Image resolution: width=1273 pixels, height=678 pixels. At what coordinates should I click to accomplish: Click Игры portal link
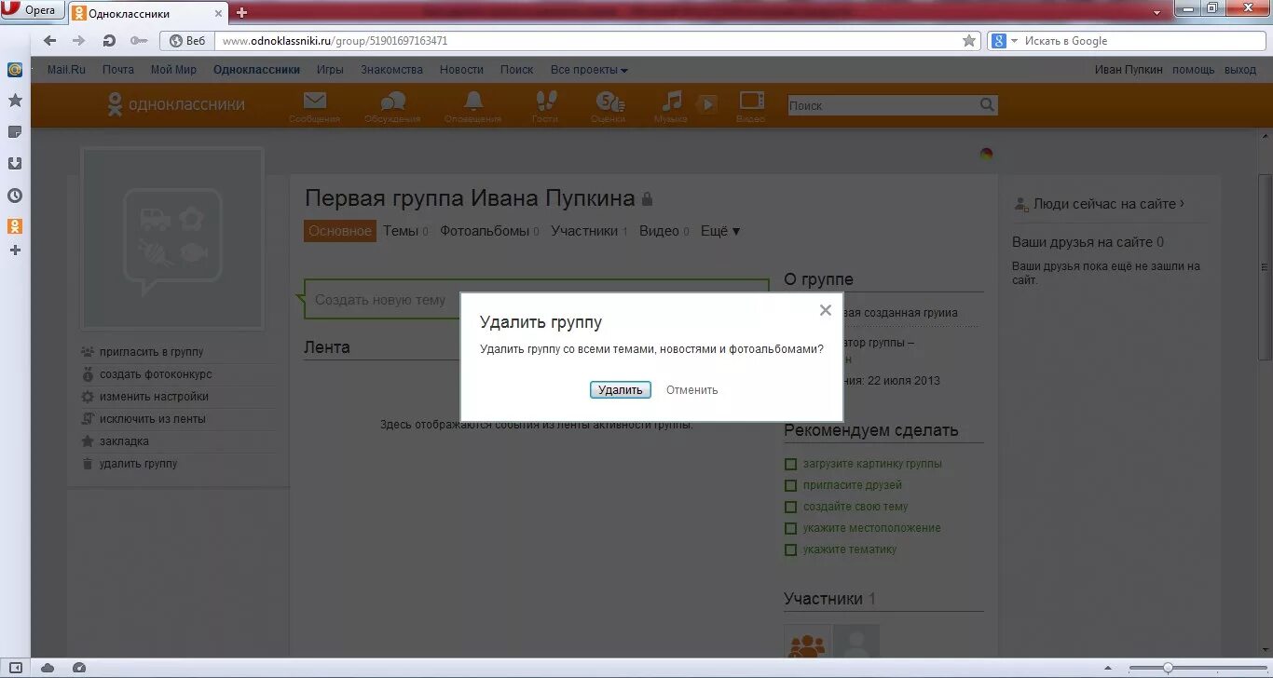[330, 70]
